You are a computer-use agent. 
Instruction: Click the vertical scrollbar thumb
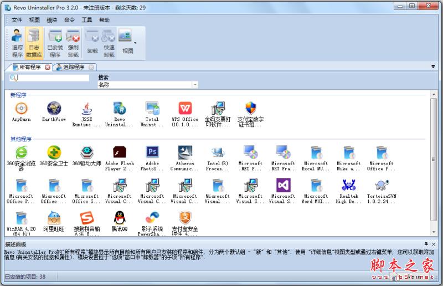(x=434, y=159)
